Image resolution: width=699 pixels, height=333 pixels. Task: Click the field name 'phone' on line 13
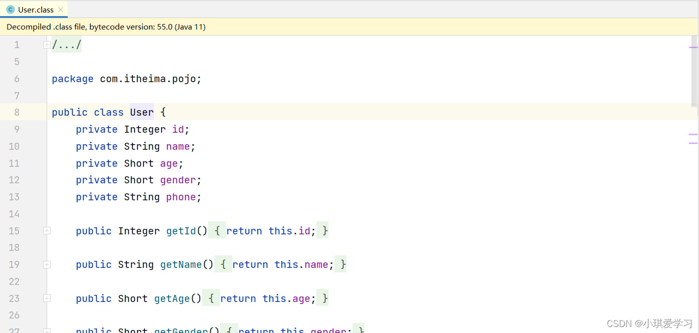click(181, 197)
